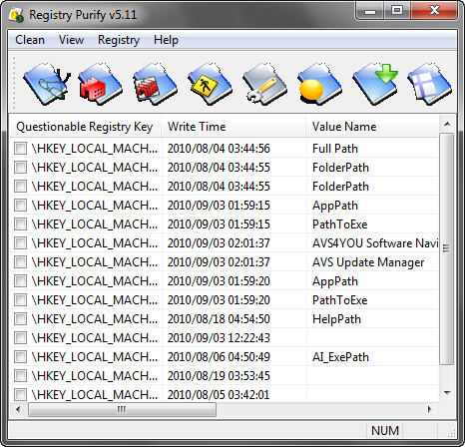Check the row written 2010/08/19 03:53:45
The height and width of the screenshot is (447, 465).
[20, 375]
